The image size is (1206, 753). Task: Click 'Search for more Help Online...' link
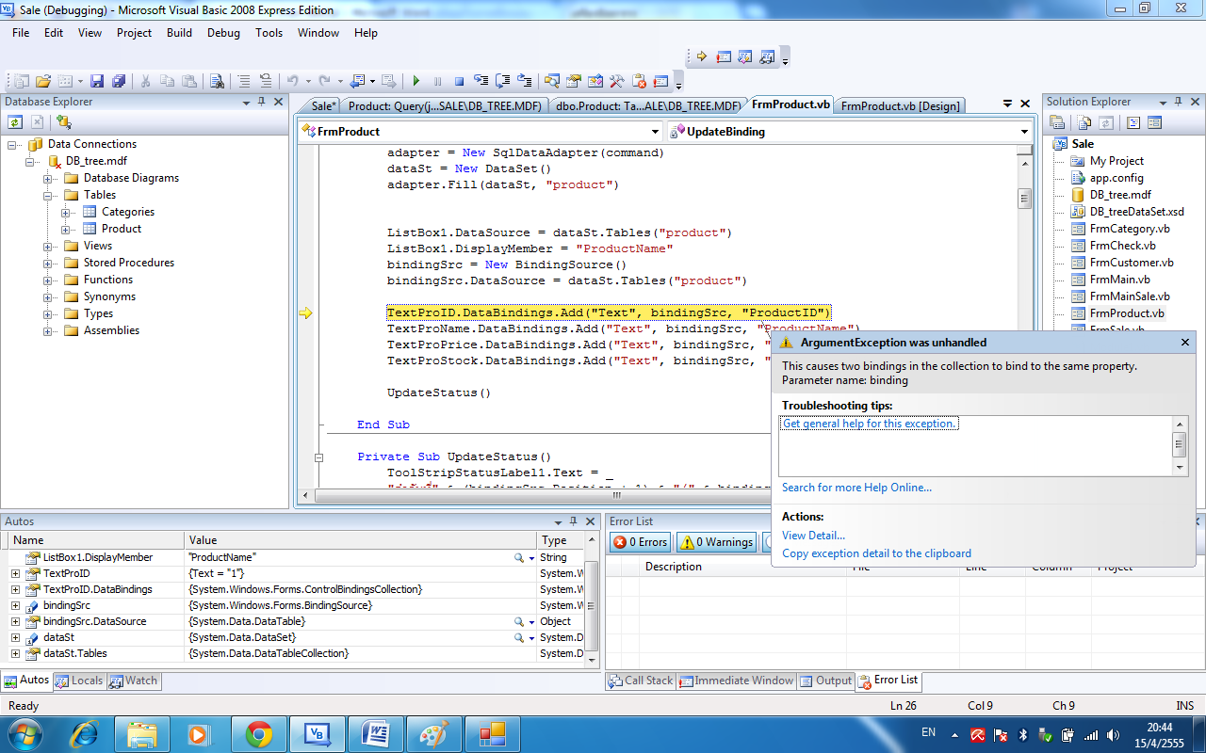click(x=856, y=488)
